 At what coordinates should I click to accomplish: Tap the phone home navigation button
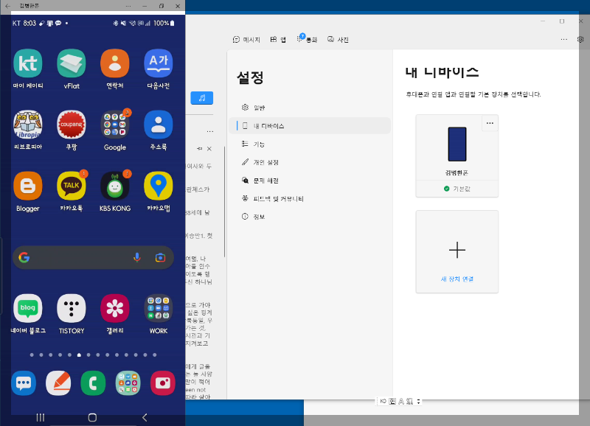point(92,417)
